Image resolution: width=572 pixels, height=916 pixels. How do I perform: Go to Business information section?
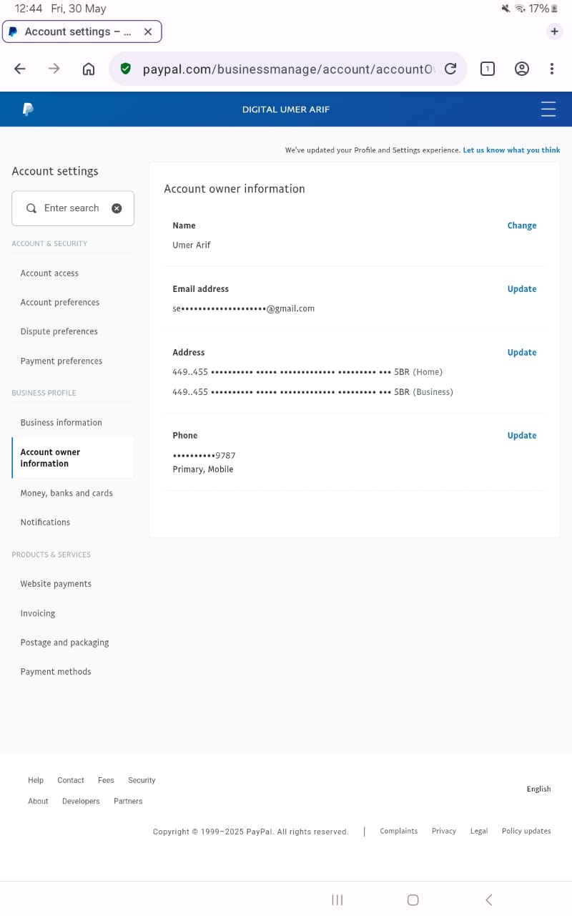[61, 422]
